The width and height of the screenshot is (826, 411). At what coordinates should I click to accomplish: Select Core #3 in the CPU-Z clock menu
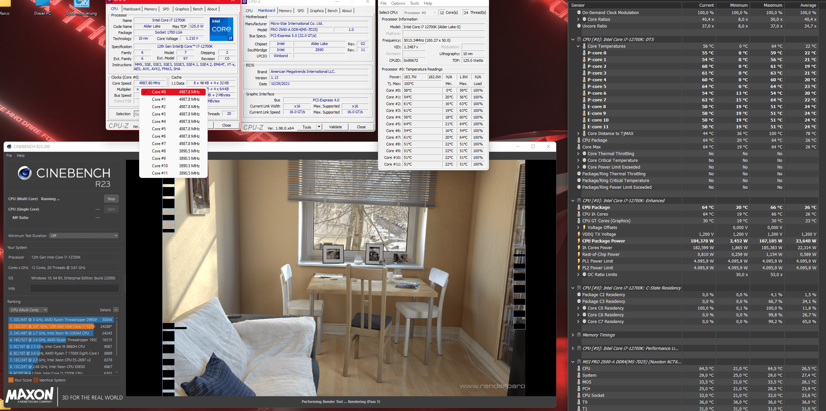click(173, 114)
